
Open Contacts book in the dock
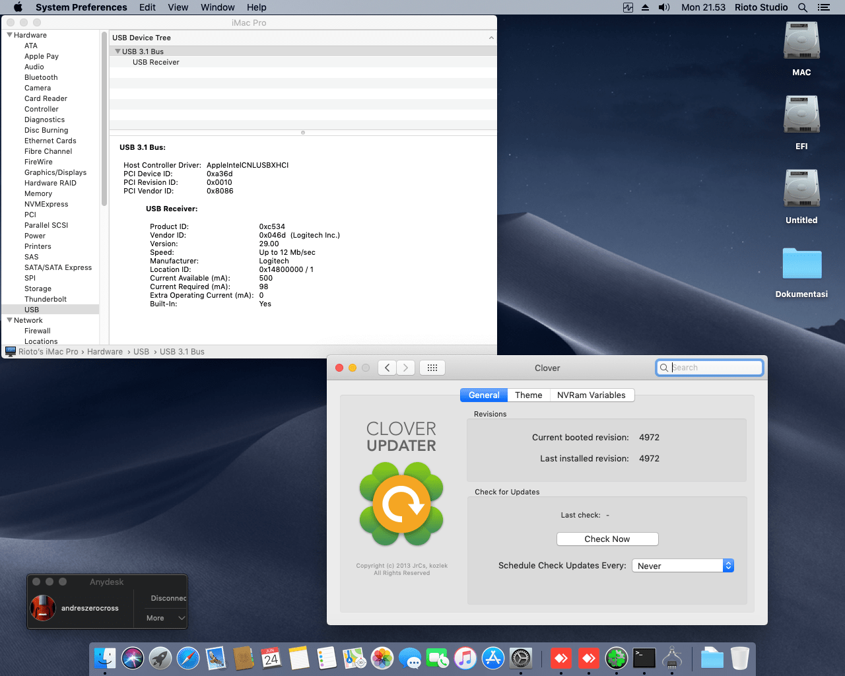pyautogui.click(x=244, y=658)
